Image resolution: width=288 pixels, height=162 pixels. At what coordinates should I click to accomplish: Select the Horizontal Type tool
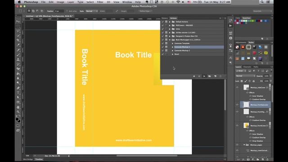18,93
